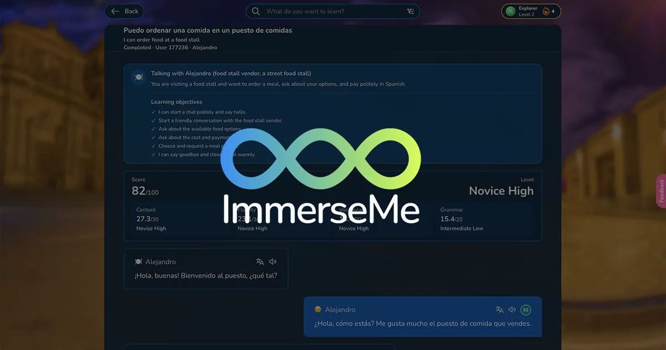
Task: Play audio for "¡Hola, buenas!" message
Action: 273,262
